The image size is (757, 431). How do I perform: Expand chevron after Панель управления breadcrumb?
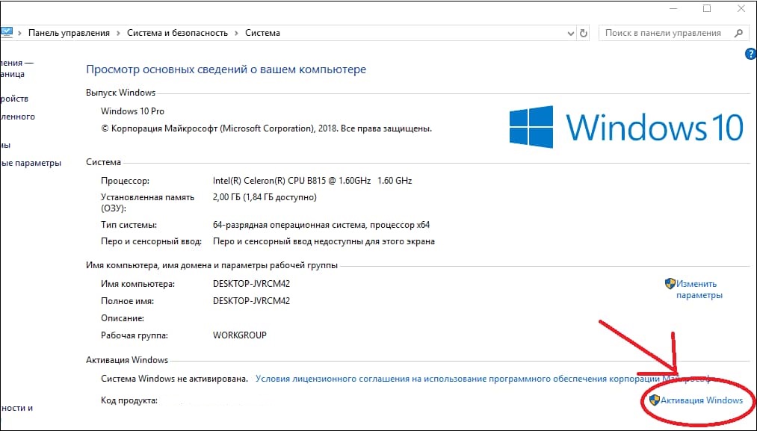pyautogui.click(x=118, y=34)
